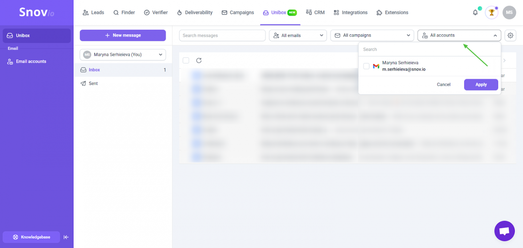Click the New message button
The height and width of the screenshot is (248, 523).
[x=123, y=35]
